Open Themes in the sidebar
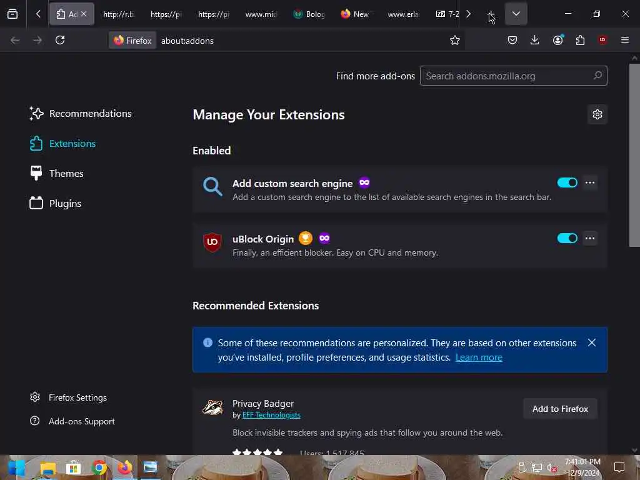This screenshot has width=640, height=480. point(57,174)
